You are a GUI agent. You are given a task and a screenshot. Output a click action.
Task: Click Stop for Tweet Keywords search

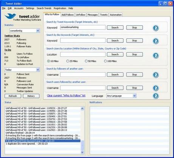point(135,28)
